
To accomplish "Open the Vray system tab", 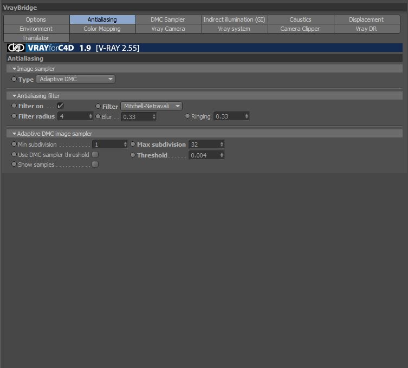I will (x=235, y=29).
